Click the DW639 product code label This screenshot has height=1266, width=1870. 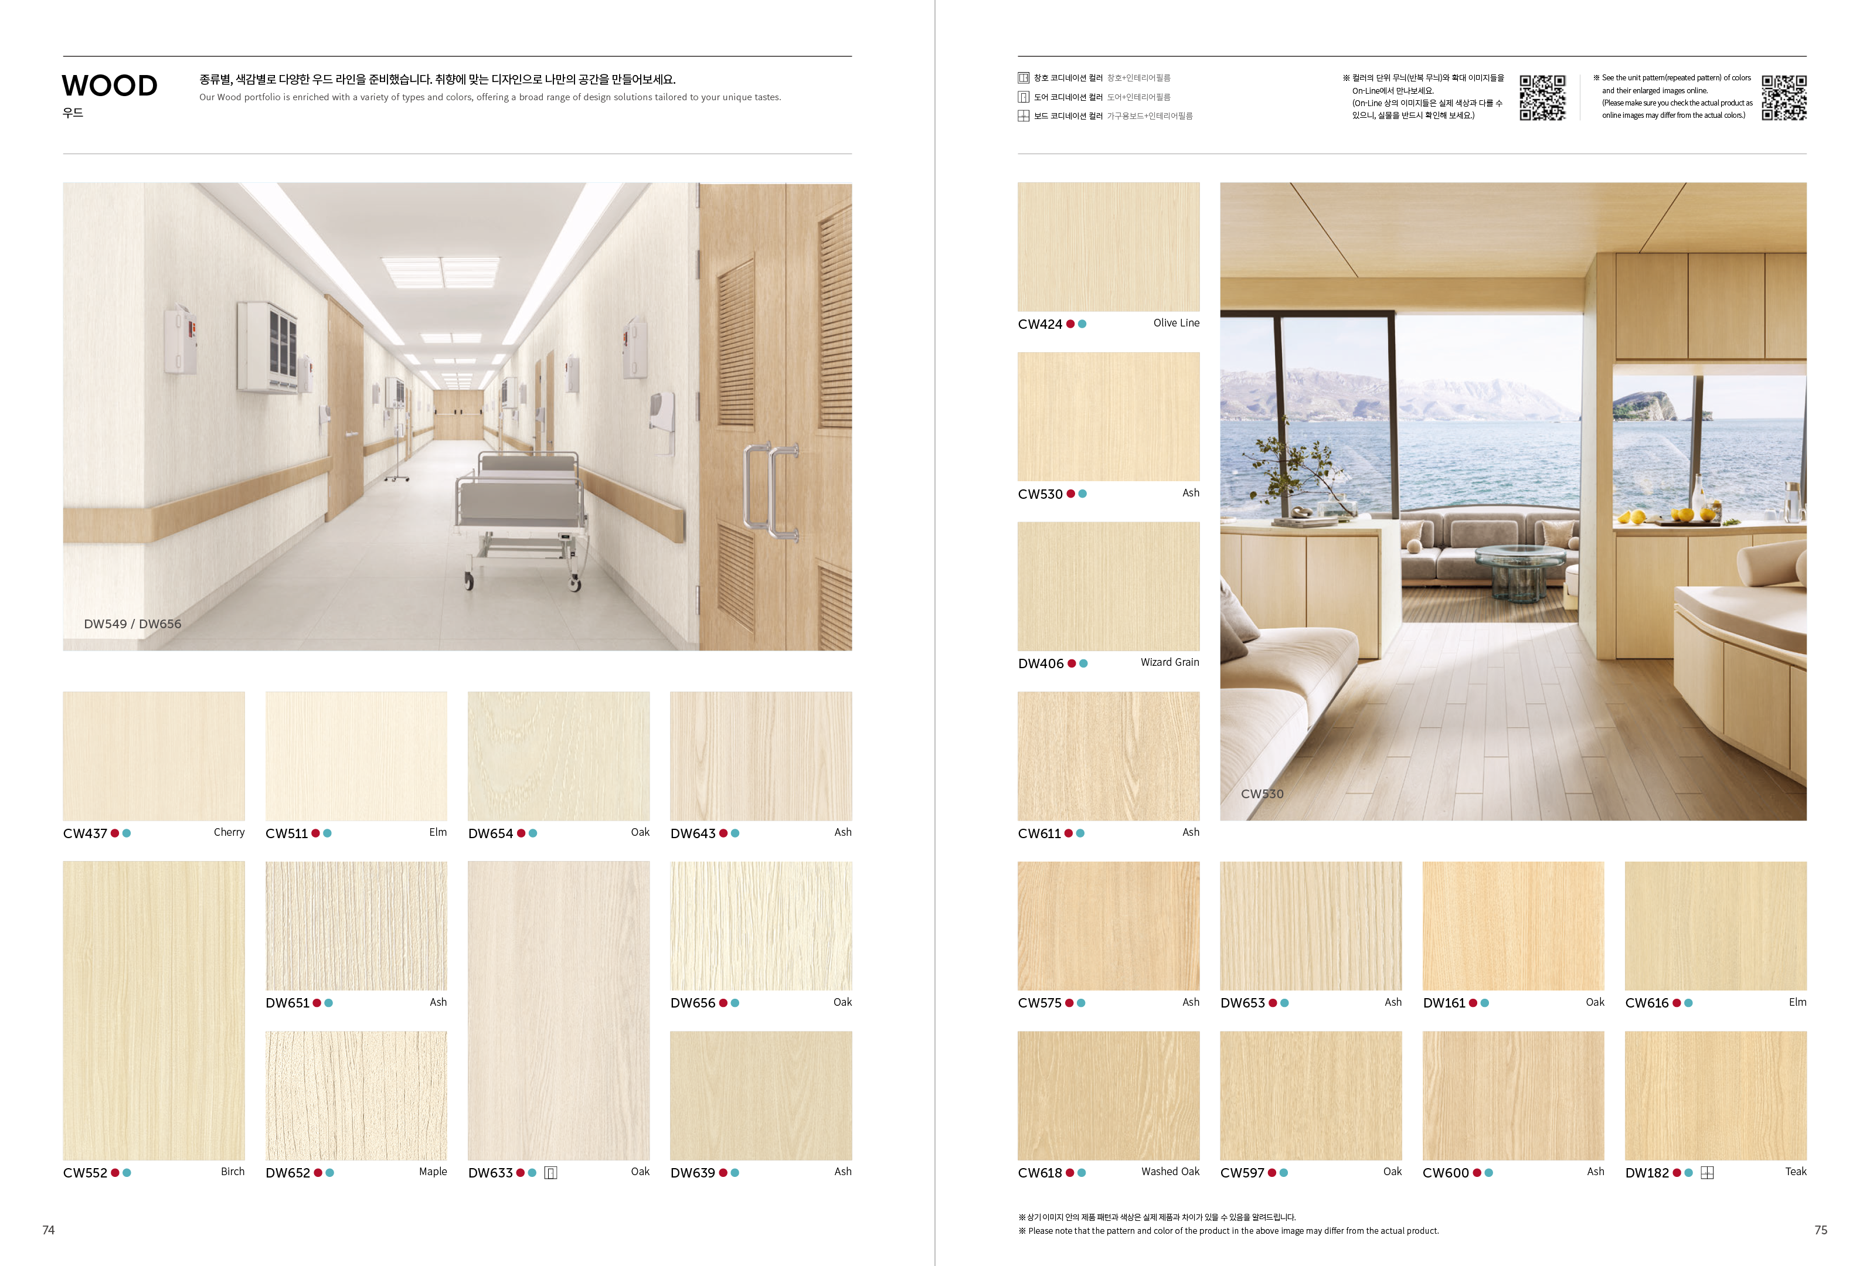coord(693,1173)
